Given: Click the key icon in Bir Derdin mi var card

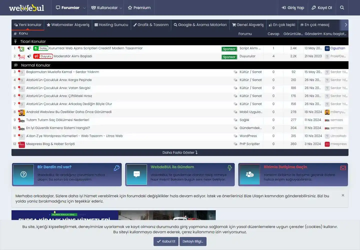Looking at the screenshot, I should [x=116, y=168].
